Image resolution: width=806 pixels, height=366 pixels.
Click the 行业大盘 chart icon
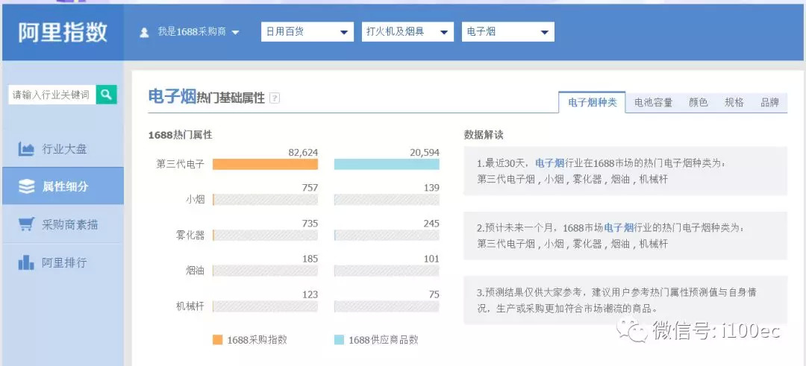[x=26, y=149]
